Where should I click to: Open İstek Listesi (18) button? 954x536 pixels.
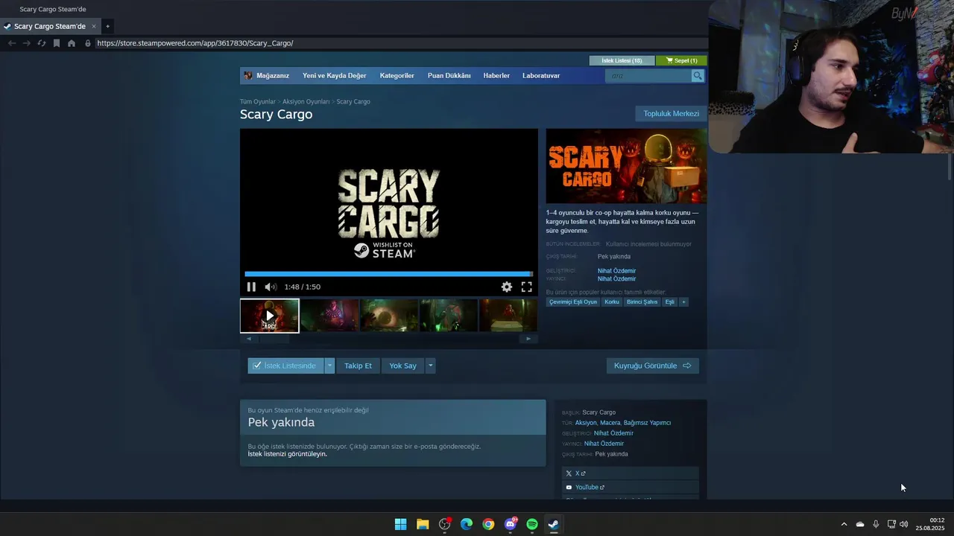pos(622,60)
